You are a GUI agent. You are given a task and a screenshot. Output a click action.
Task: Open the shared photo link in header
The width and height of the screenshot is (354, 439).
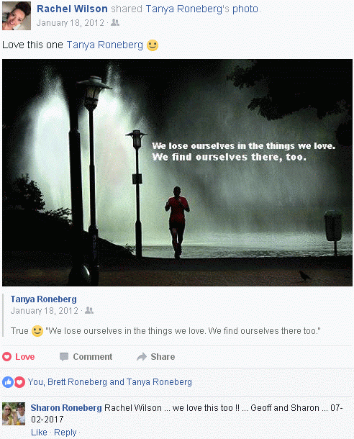(245, 9)
